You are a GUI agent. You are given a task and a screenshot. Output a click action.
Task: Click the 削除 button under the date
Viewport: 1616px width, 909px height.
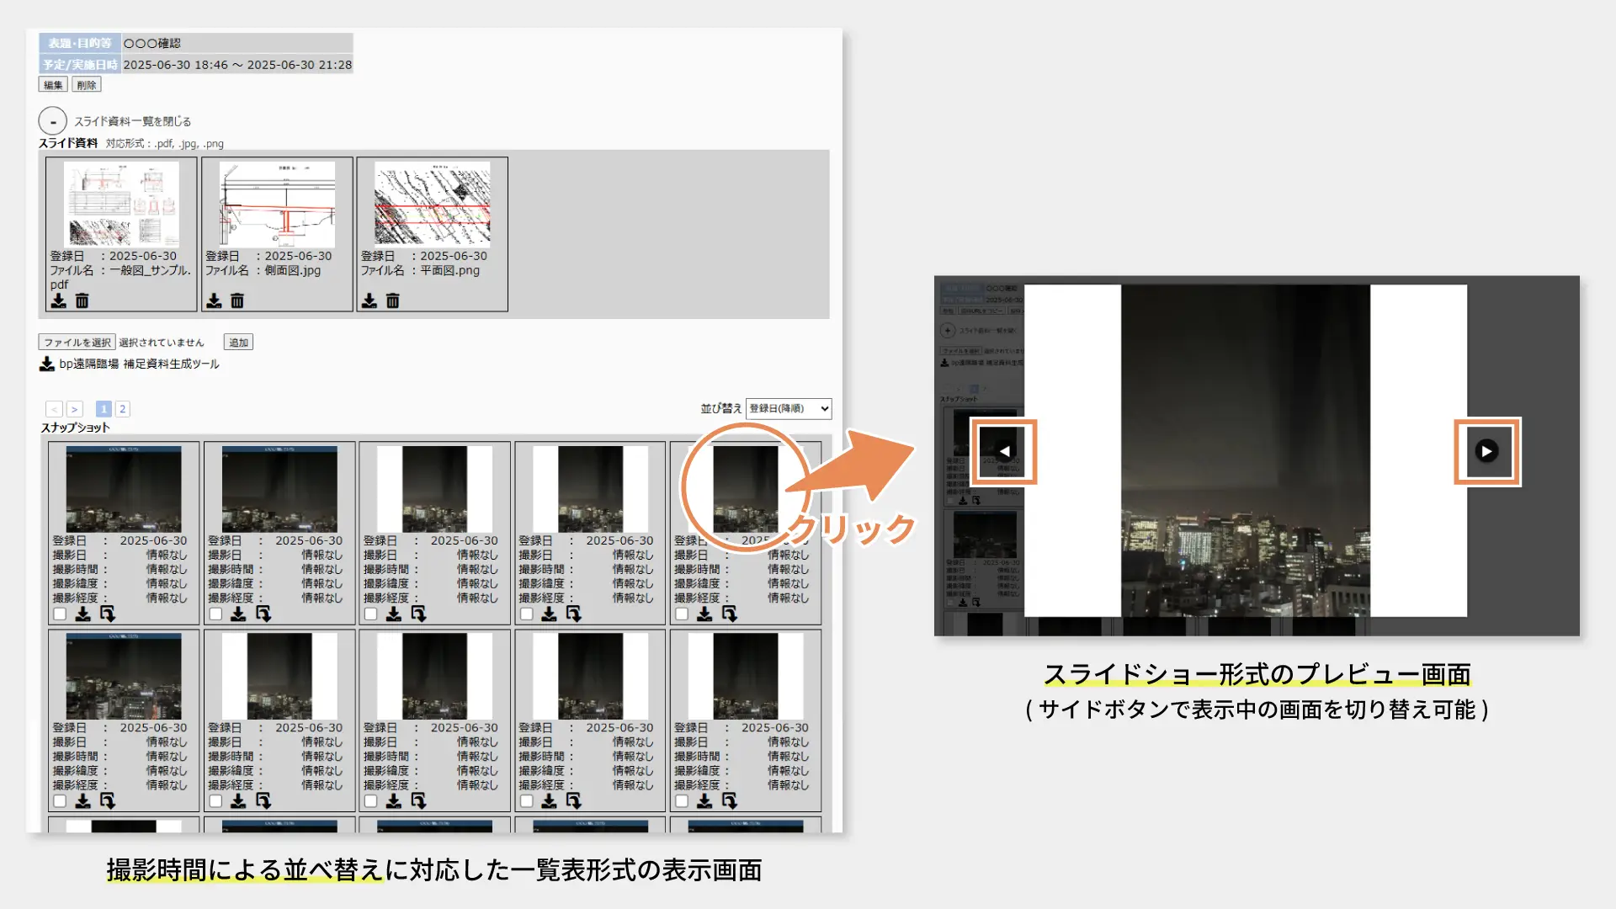tap(87, 85)
